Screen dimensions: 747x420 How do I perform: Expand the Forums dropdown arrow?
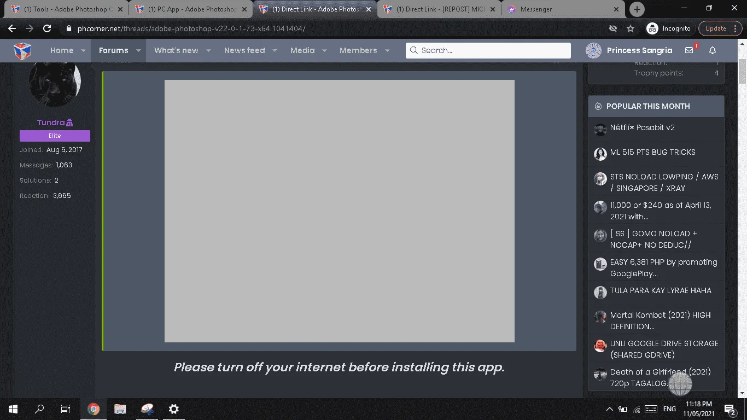point(138,50)
